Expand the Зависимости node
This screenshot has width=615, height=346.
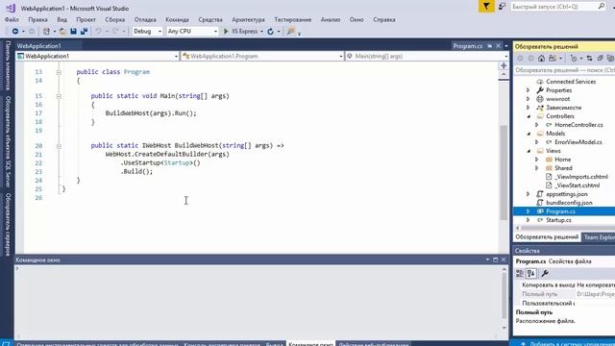pos(529,108)
